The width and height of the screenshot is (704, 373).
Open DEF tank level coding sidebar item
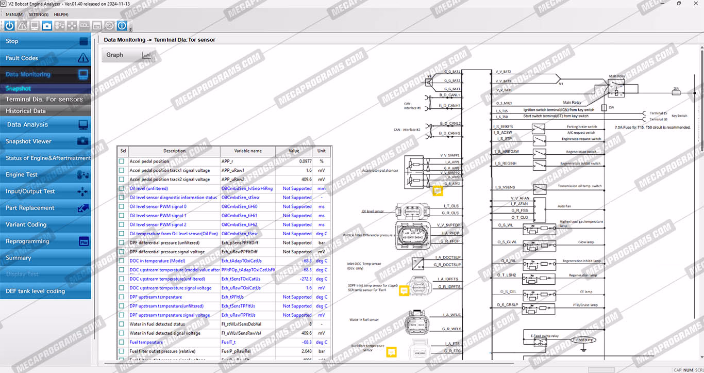45,291
